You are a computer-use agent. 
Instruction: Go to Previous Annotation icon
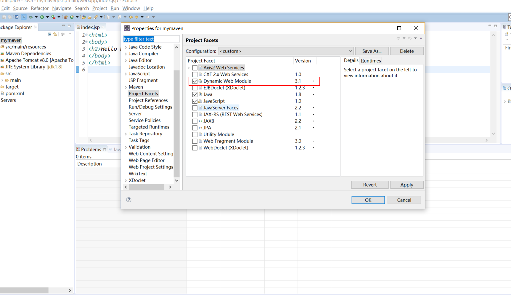click(119, 17)
